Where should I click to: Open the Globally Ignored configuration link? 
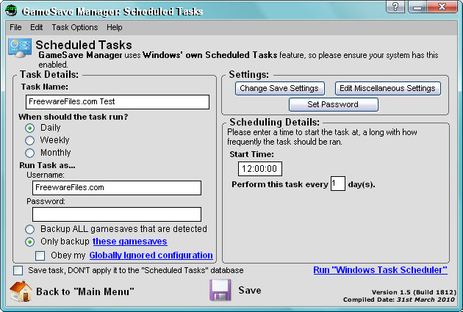click(x=151, y=255)
